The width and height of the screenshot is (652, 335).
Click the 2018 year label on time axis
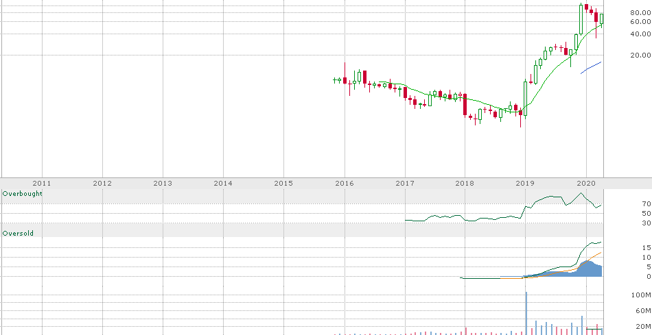(x=465, y=183)
